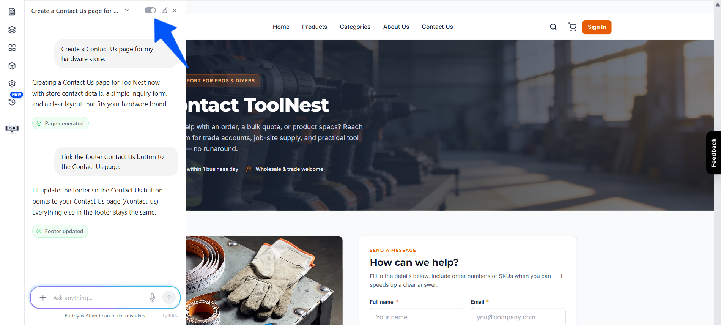Image resolution: width=721 pixels, height=325 pixels.
Task: Open the Home nav item
Action: click(281, 27)
